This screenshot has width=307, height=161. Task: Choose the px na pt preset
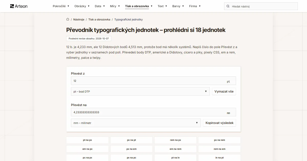[131, 140]
